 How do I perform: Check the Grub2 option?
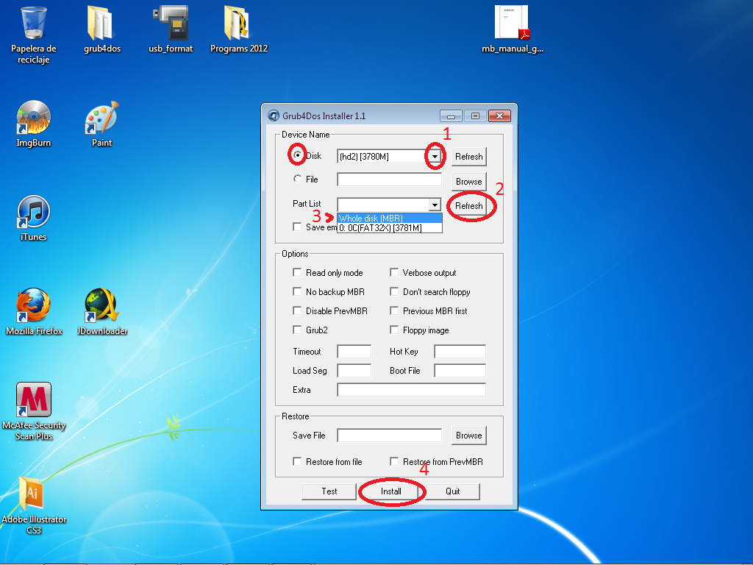click(298, 330)
